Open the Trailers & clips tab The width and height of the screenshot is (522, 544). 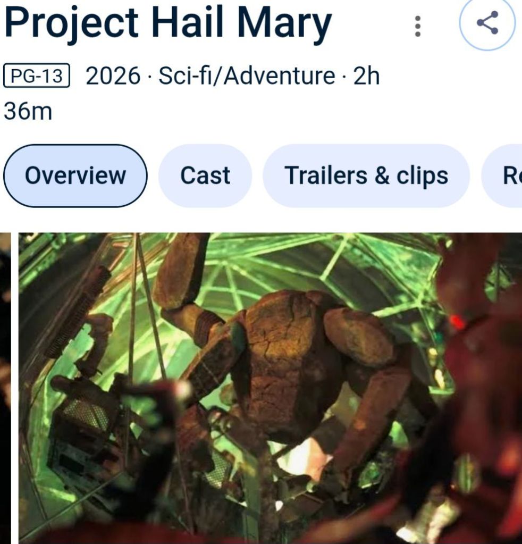tap(366, 175)
